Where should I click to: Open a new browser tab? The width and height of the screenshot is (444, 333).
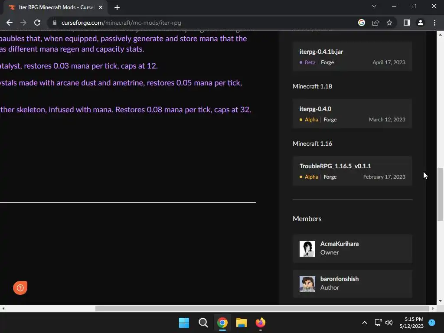[x=117, y=7]
